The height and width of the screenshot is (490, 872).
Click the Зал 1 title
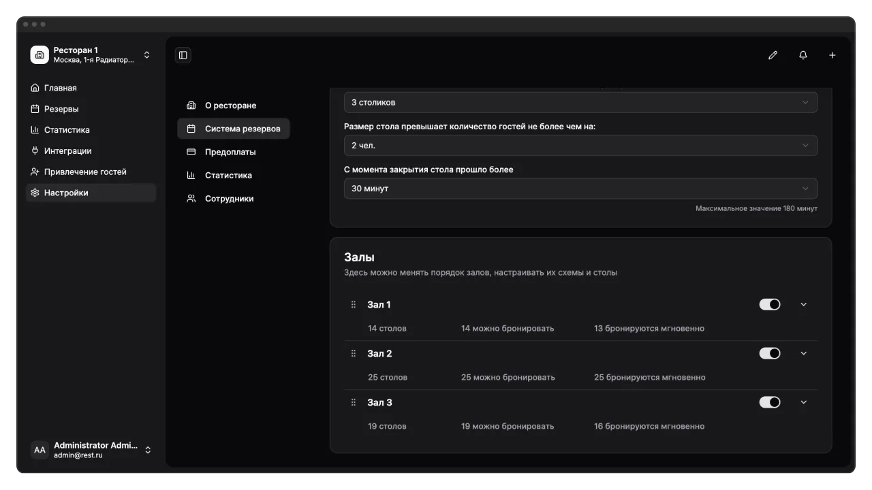point(379,305)
